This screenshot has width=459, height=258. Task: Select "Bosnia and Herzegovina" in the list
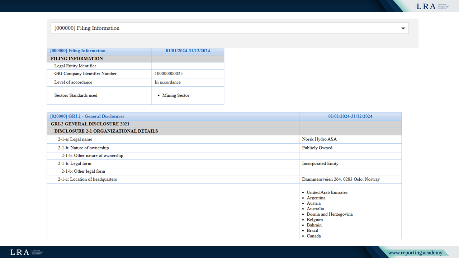click(330, 214)
